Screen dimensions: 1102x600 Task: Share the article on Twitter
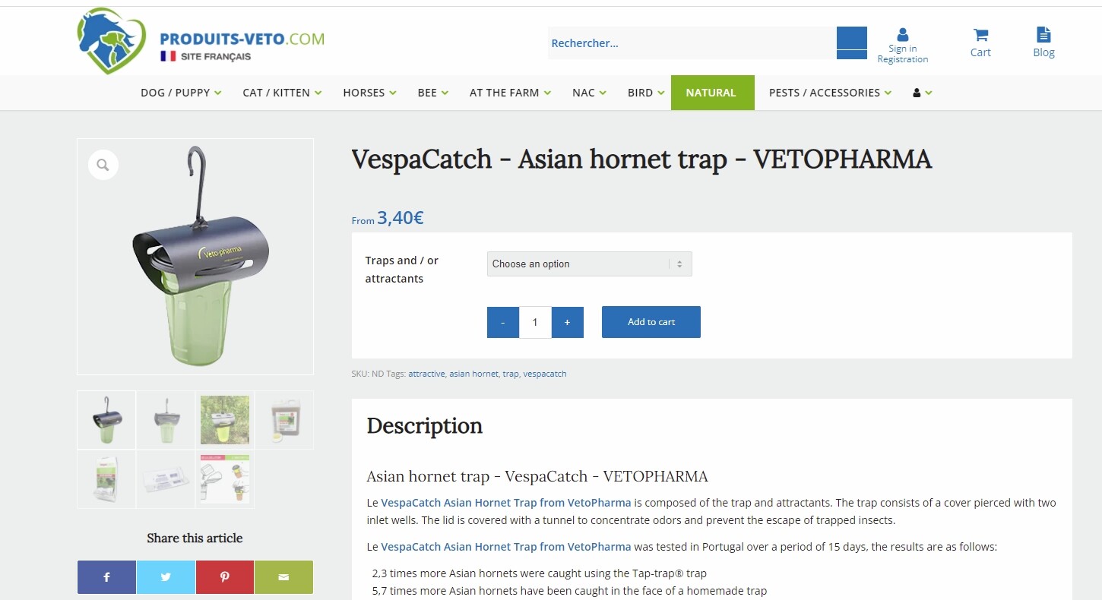(166, 577)
